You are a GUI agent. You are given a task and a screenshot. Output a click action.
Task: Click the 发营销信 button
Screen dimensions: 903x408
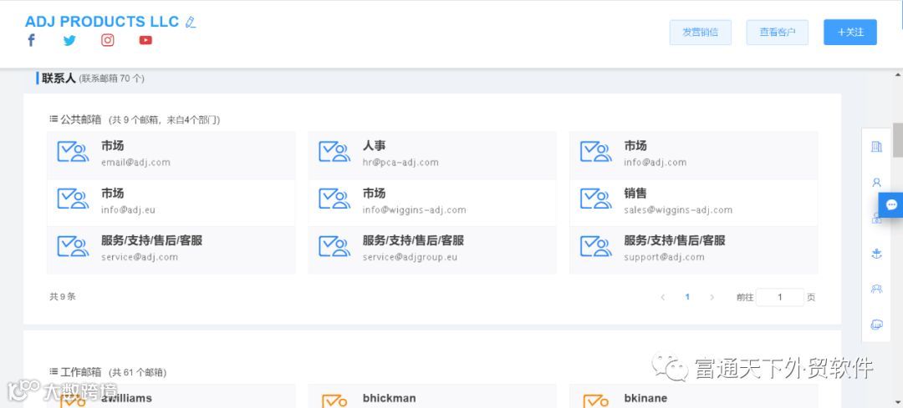tap(701, 33)
